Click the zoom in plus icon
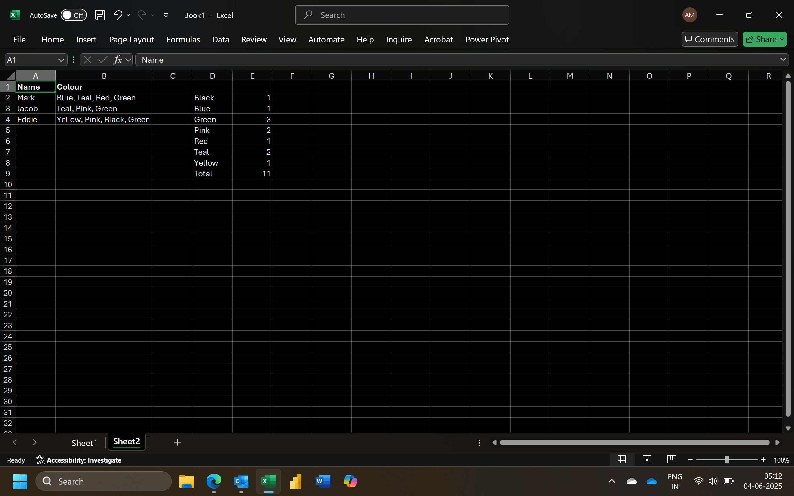 coord(764,460)
